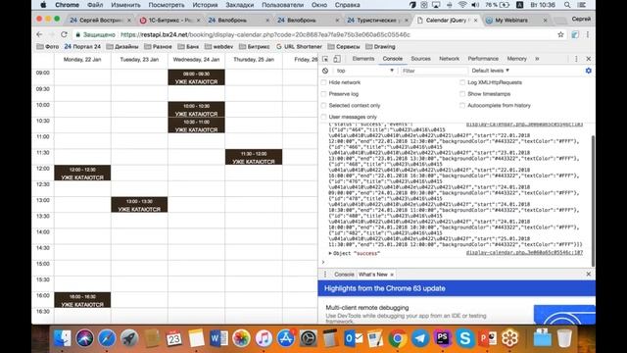Click the Thursday 11:30 - 12:00 booking event

[254, 157]
